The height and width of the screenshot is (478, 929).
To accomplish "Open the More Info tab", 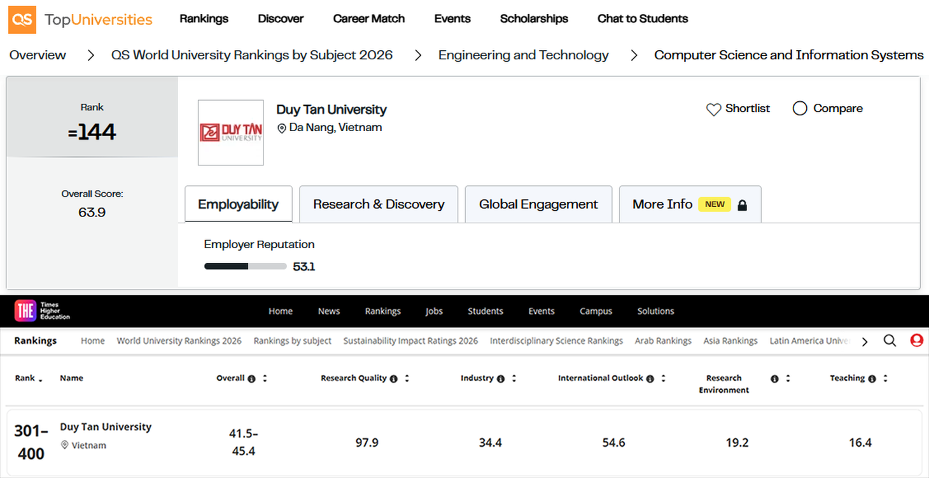I will pyautogui.click(x=690, y=204).
